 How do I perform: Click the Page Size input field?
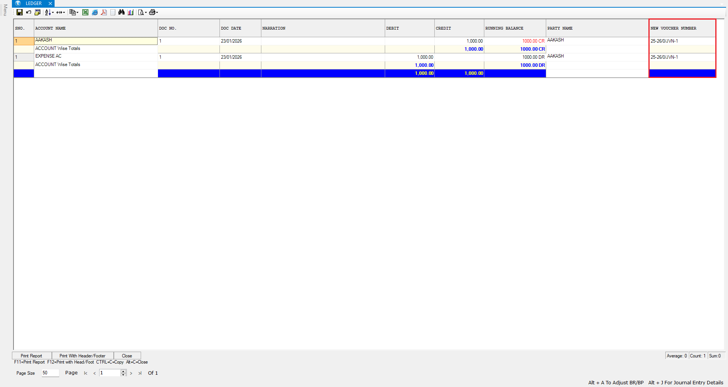point(50,373)
